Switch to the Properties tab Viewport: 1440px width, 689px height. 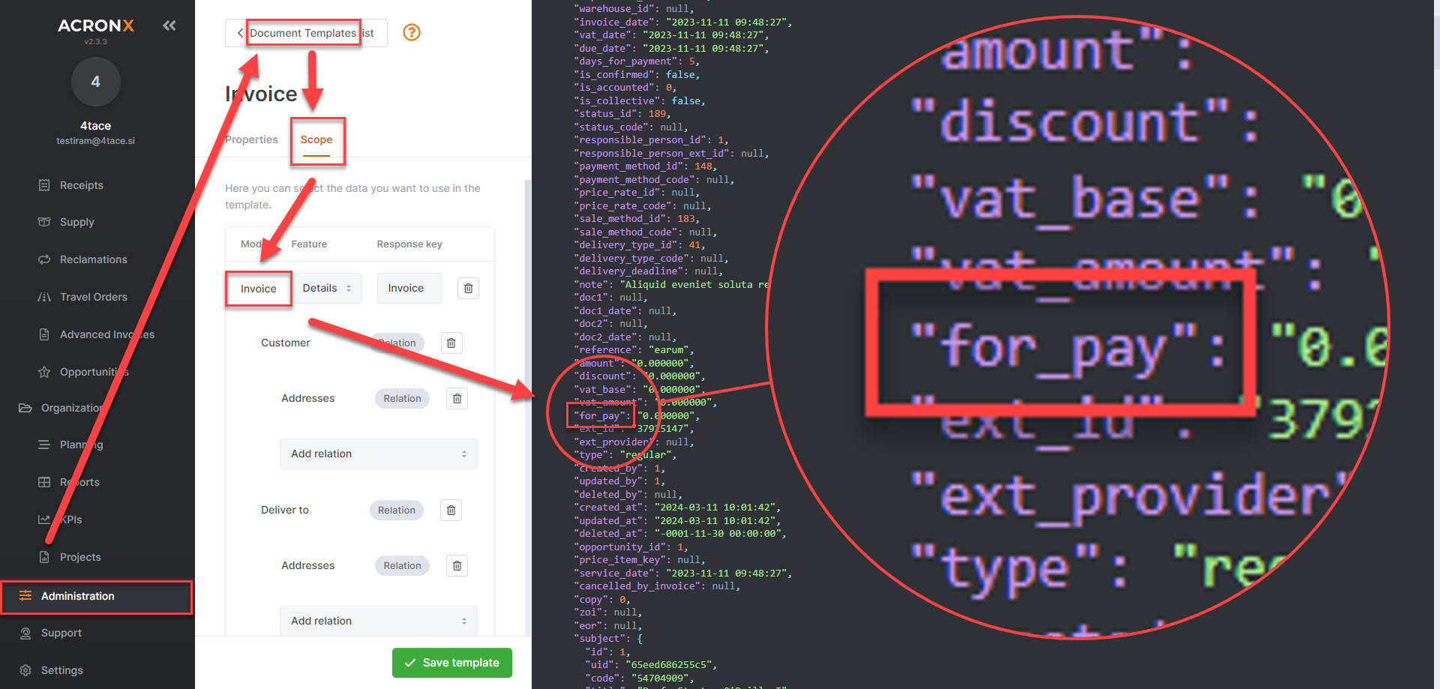pyautogui.click(x=251, y=139)
